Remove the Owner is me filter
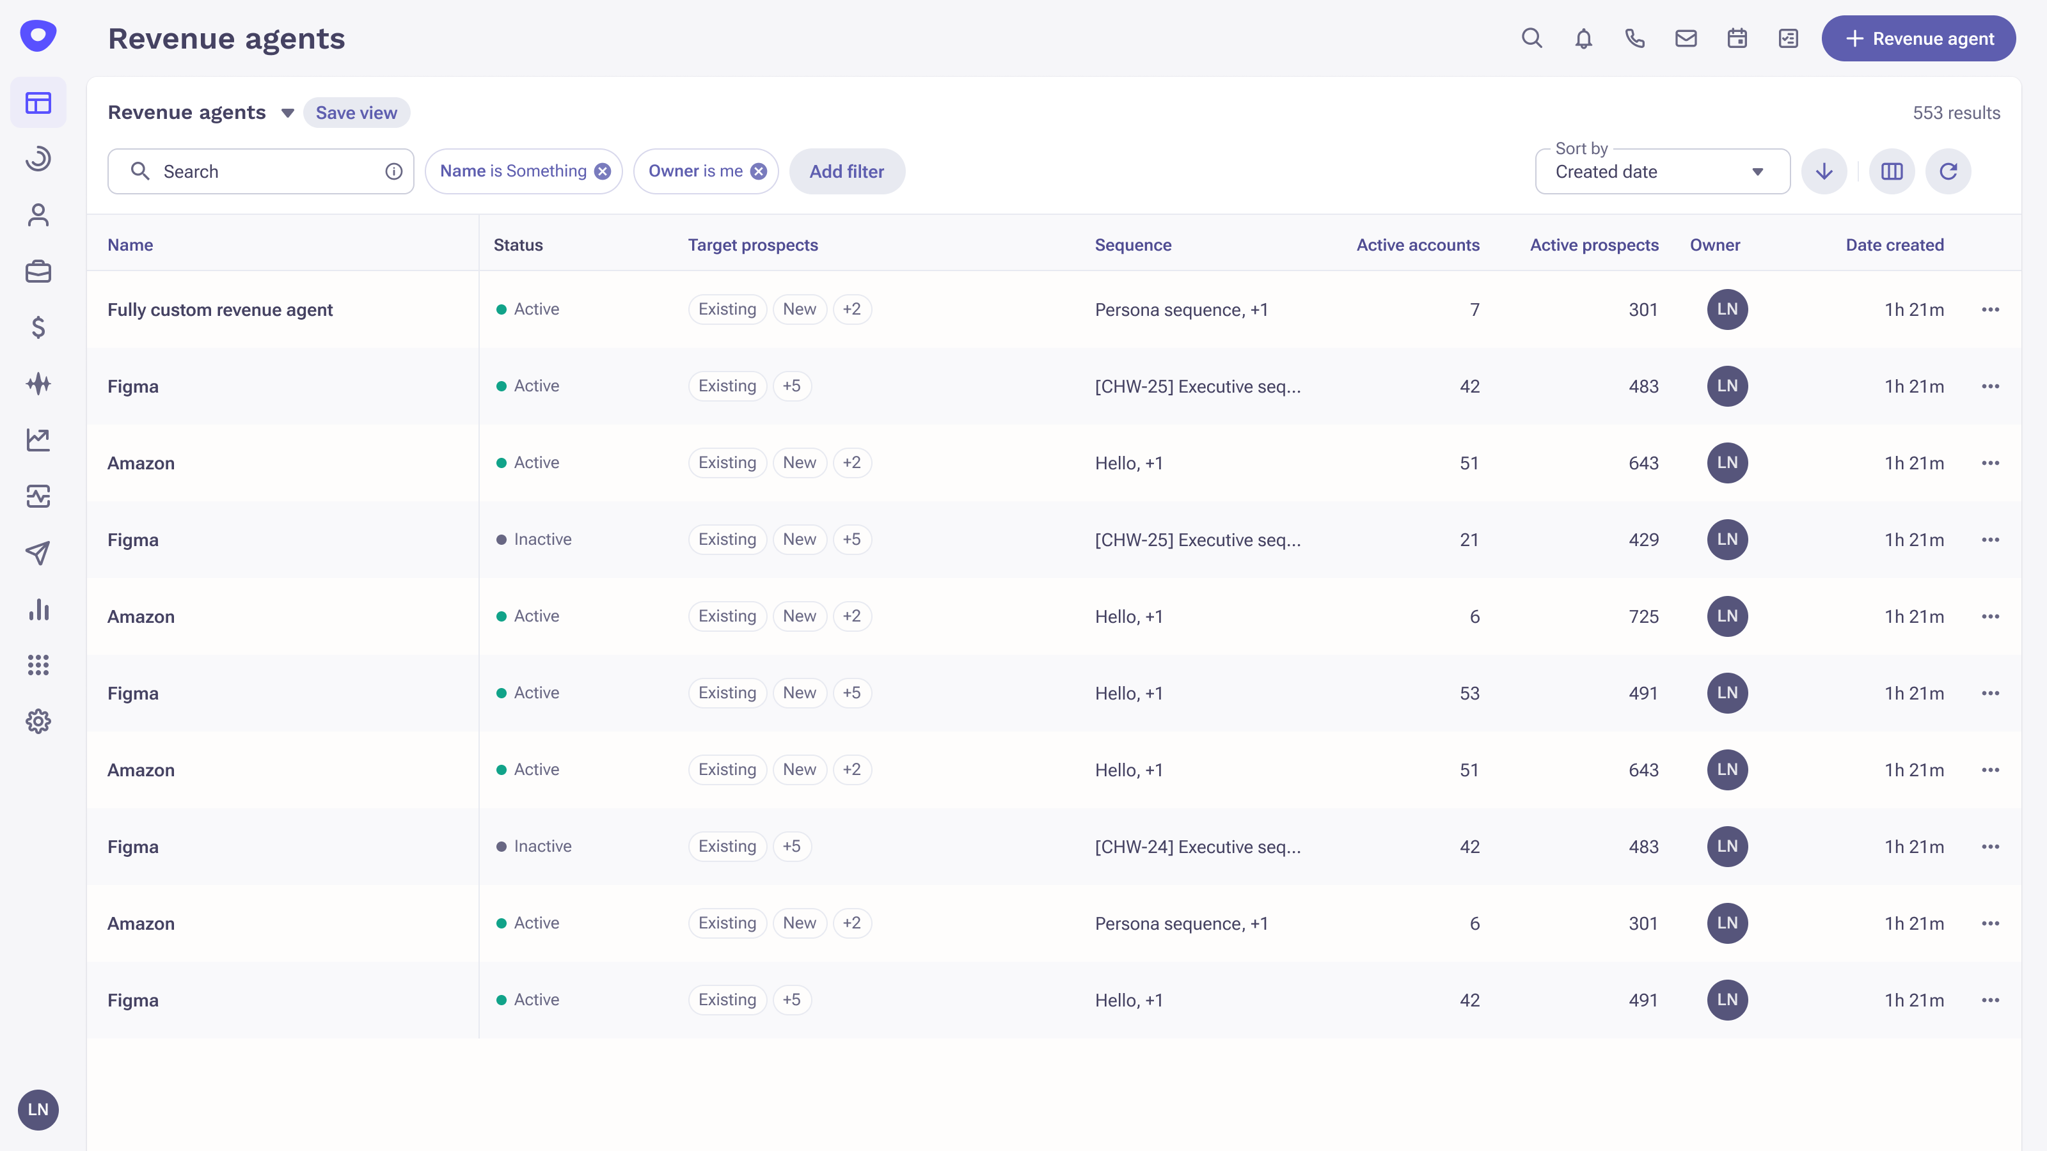This screenshot has width=2047, height=1151. [759, 171]
